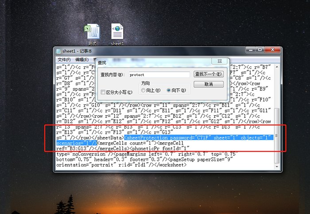
Task: Click the orientation="portrait" text
Action: [86, 165]
